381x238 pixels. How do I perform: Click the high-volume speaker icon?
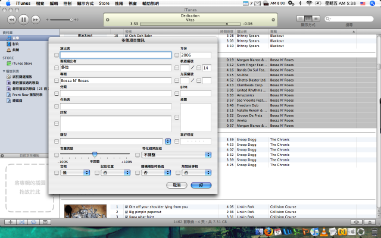(x=77, y=20)
